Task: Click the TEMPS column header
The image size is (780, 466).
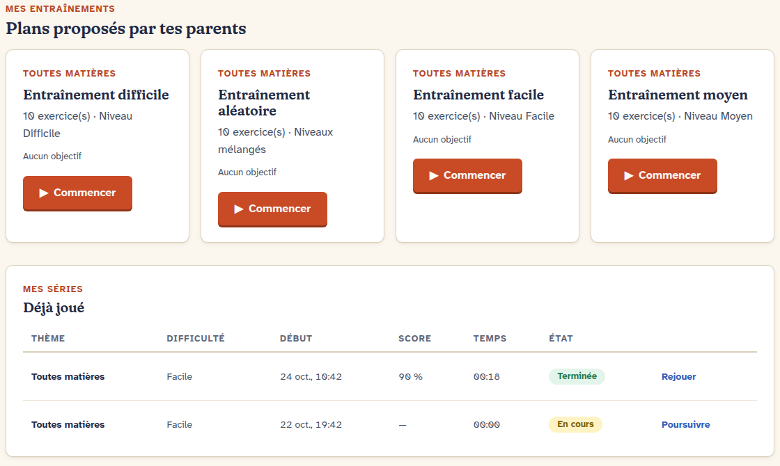Action: (490, 338)
